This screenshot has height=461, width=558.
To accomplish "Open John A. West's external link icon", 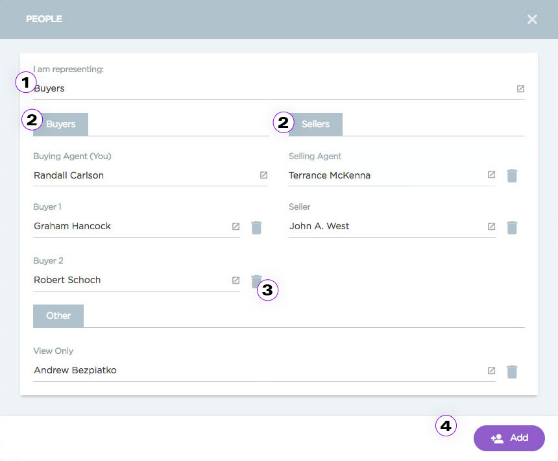I will coord(491,227).
